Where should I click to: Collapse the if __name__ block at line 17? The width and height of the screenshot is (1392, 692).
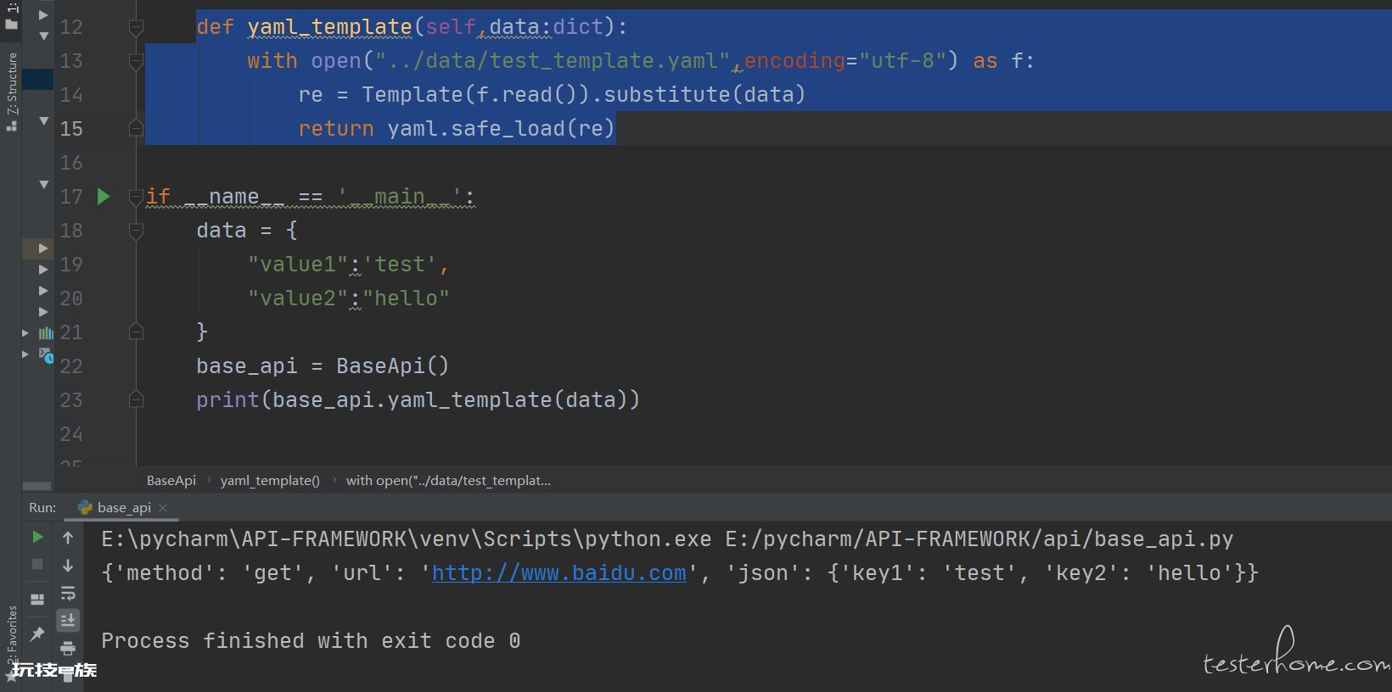click(136, 197)
